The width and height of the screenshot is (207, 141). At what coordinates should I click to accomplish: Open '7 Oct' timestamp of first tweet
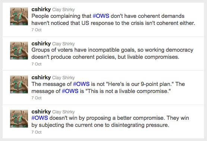click(37, 30)
